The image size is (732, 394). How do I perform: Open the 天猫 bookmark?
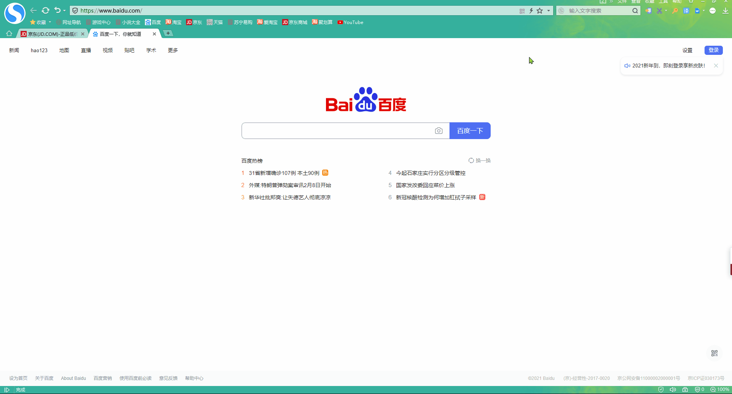tap(215, 22)
